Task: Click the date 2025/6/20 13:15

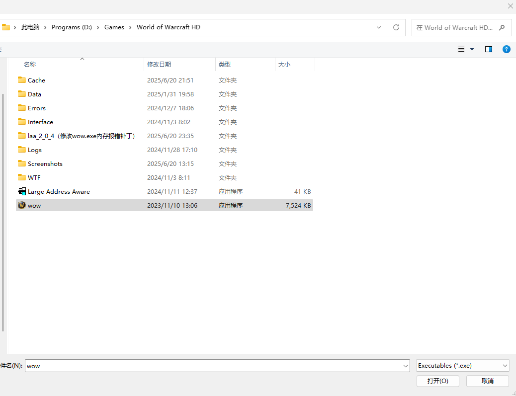Action: pyautogui.click(x=170, y=164)
